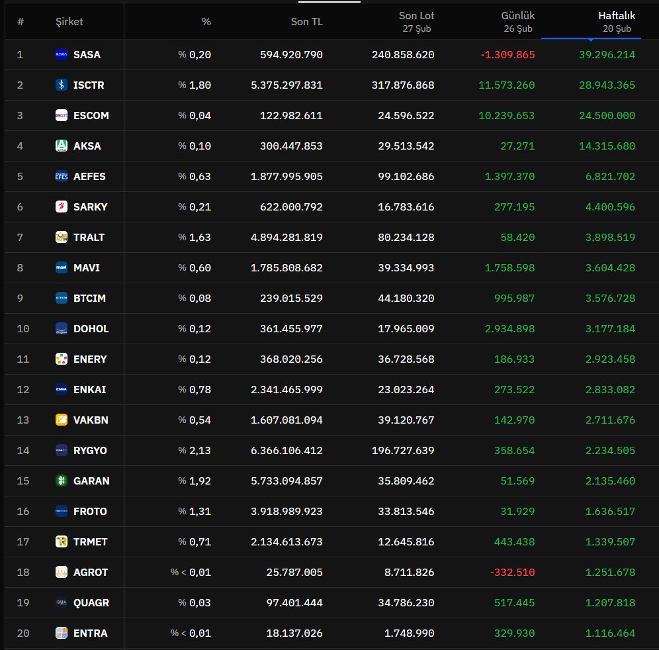Click ENTRA Son Lot value 1.748.990
The image size is (659, 650).
pyautogui.click(x=409, y=633)
